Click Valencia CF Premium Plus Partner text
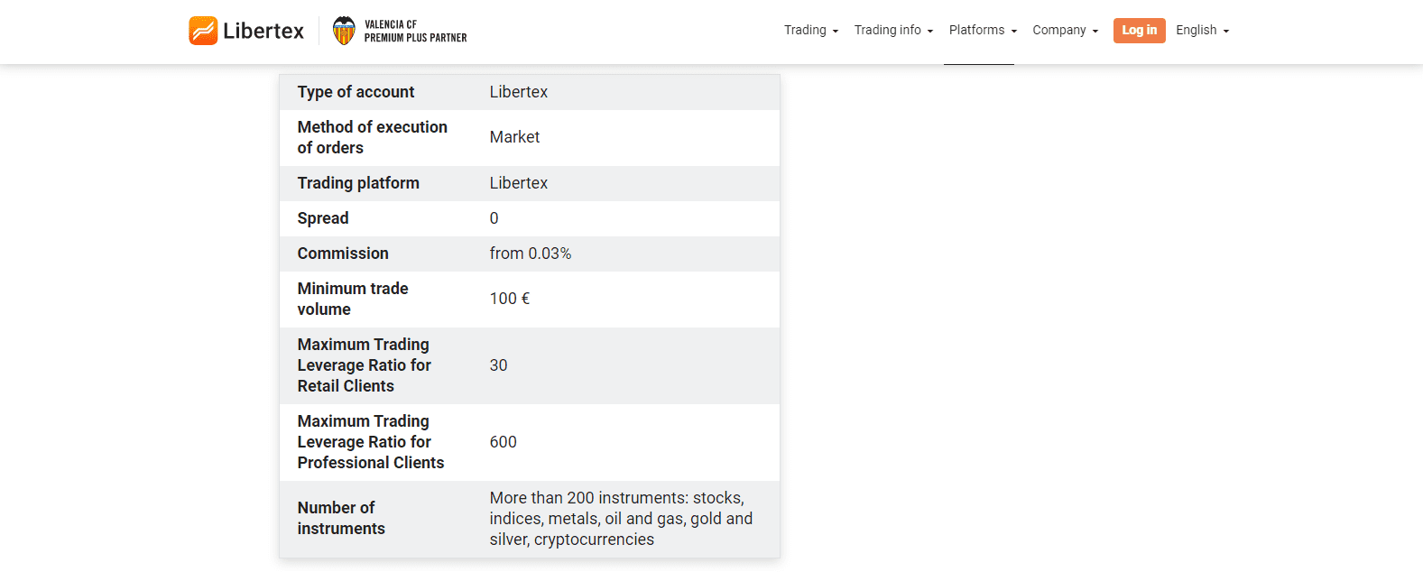Screen dimensions: 1423x572 click(415, 31)
